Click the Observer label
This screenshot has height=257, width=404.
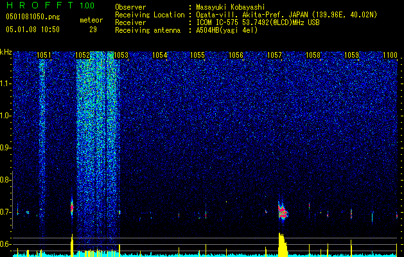point(130,7)
